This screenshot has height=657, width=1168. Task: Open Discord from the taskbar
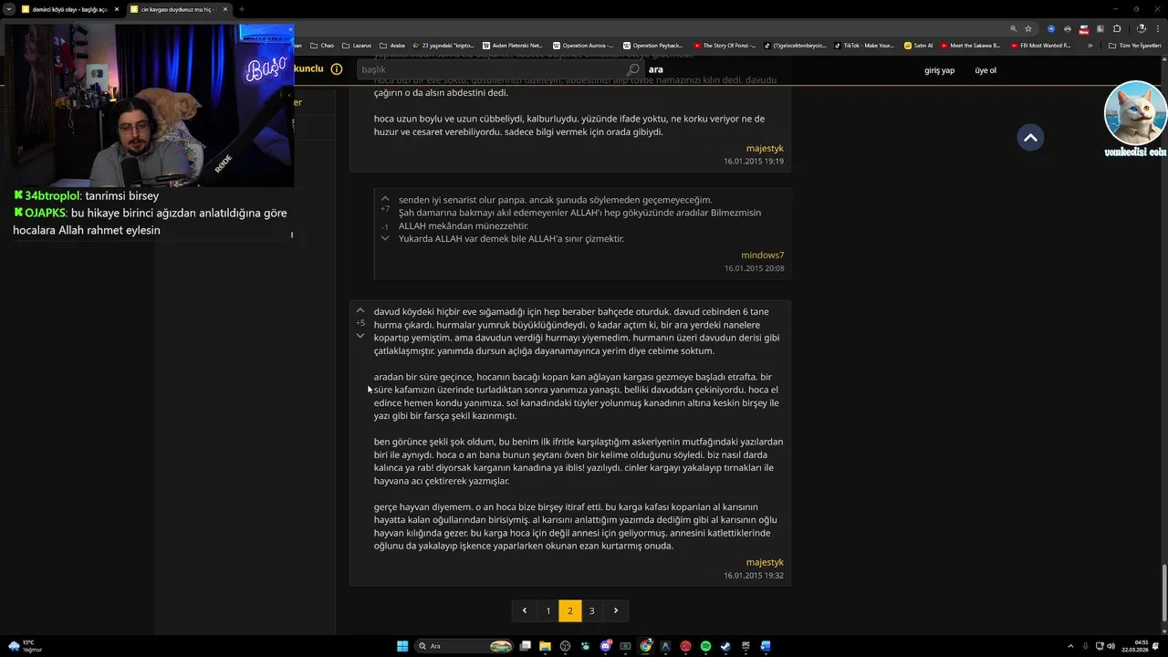tap(605, 646)
